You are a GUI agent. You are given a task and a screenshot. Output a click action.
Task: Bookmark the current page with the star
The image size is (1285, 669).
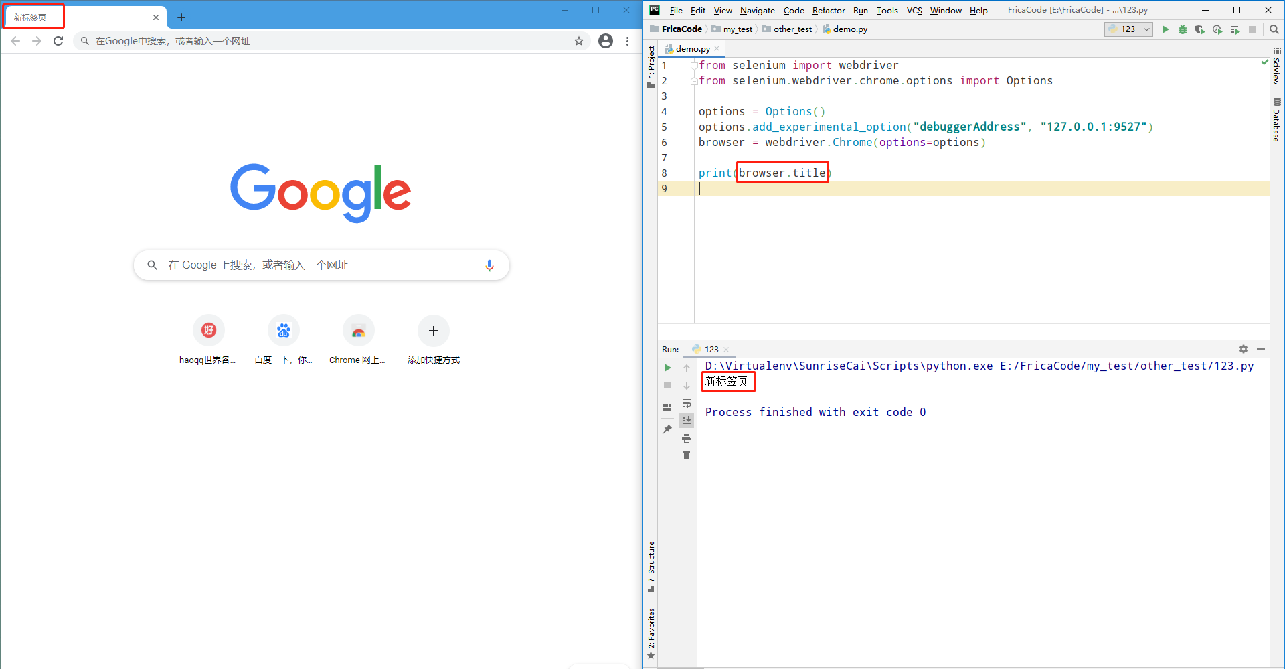pos(579,41)
